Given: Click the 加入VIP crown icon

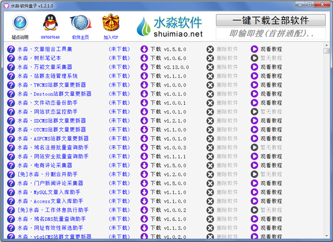Looking at the screenshot, I should 110,23.
